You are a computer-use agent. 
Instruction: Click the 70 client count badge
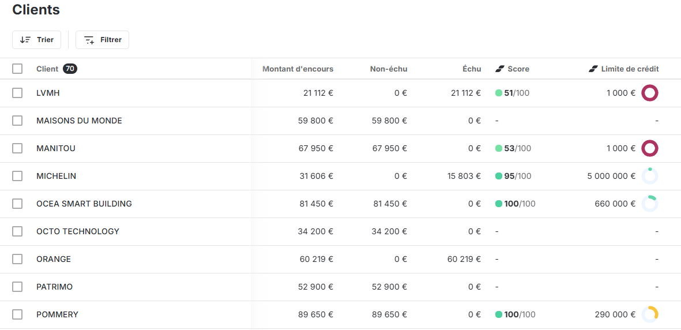point(70,69)
